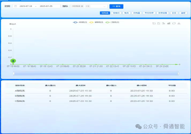Click the left handle of chart zoom slider

[x=14, y=73]
